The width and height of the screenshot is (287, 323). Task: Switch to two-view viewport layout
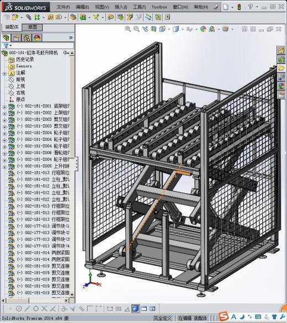(x=144, y=309)
